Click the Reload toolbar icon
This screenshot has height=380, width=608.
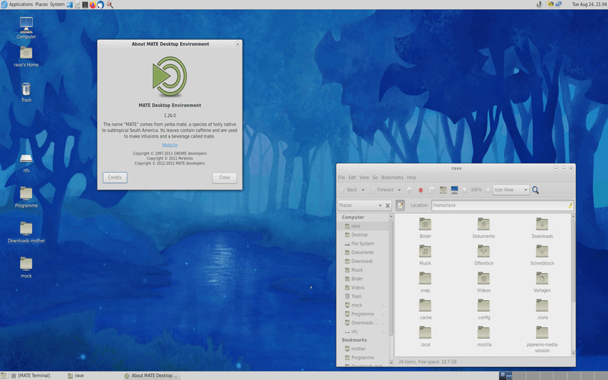pos(432,190)
